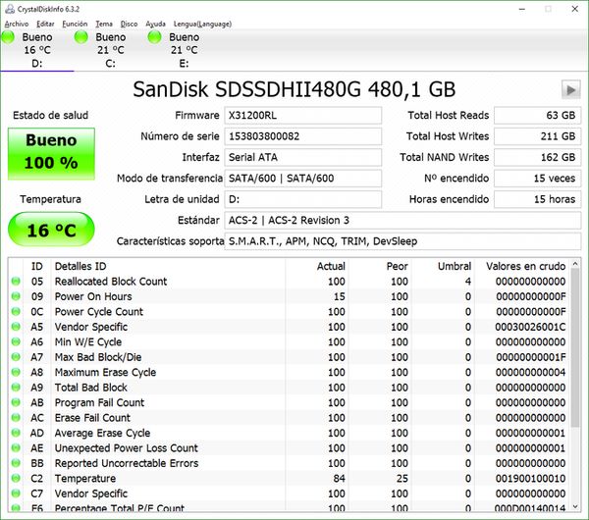Click status icon of Average Erase Cycle row

pyautogui.click(x=16, y=433)
